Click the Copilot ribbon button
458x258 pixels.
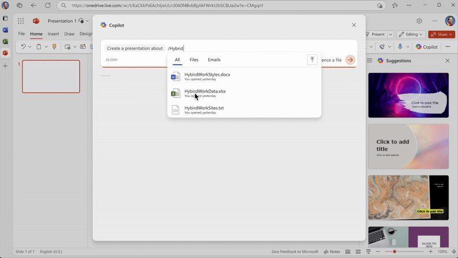(x=426, y=47)
